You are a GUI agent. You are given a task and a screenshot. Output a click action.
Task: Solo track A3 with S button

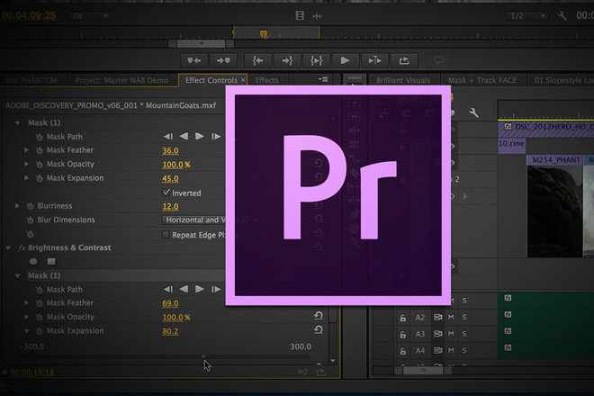464,334
